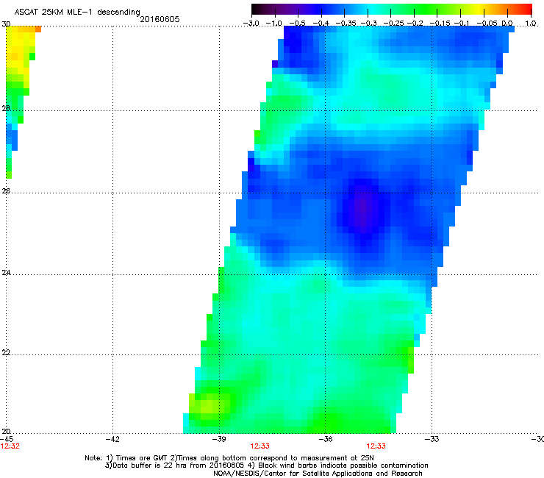The height and width of the screenshot is (478, 544).
Task: Click the latitude axis label 22
Action: pyautogui.click(x=6, y=352)
